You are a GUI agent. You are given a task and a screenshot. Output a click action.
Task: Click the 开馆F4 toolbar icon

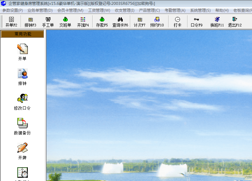pos(83,21)
